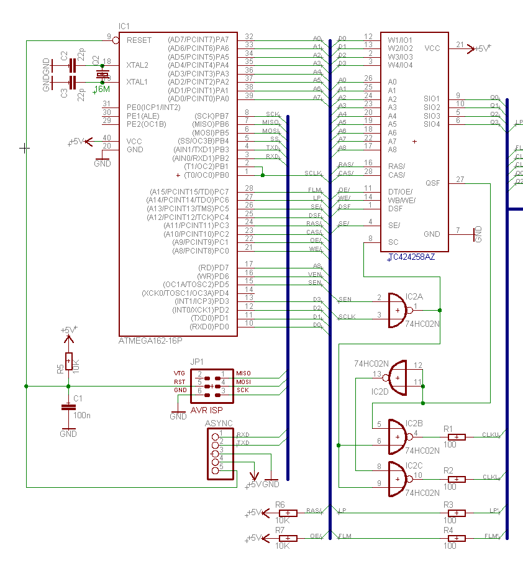Select the R5 10K pull-up resistor
Viewport: 523px width, 563px height.
pyautogui.click(x=68, y=361)
